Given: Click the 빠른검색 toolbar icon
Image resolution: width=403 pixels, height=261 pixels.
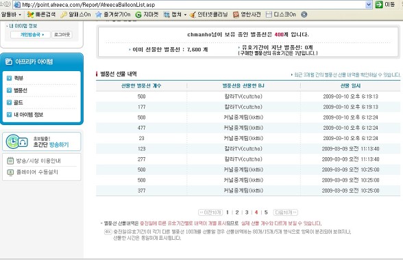Looking at the screenshot, I should point(31,14).
